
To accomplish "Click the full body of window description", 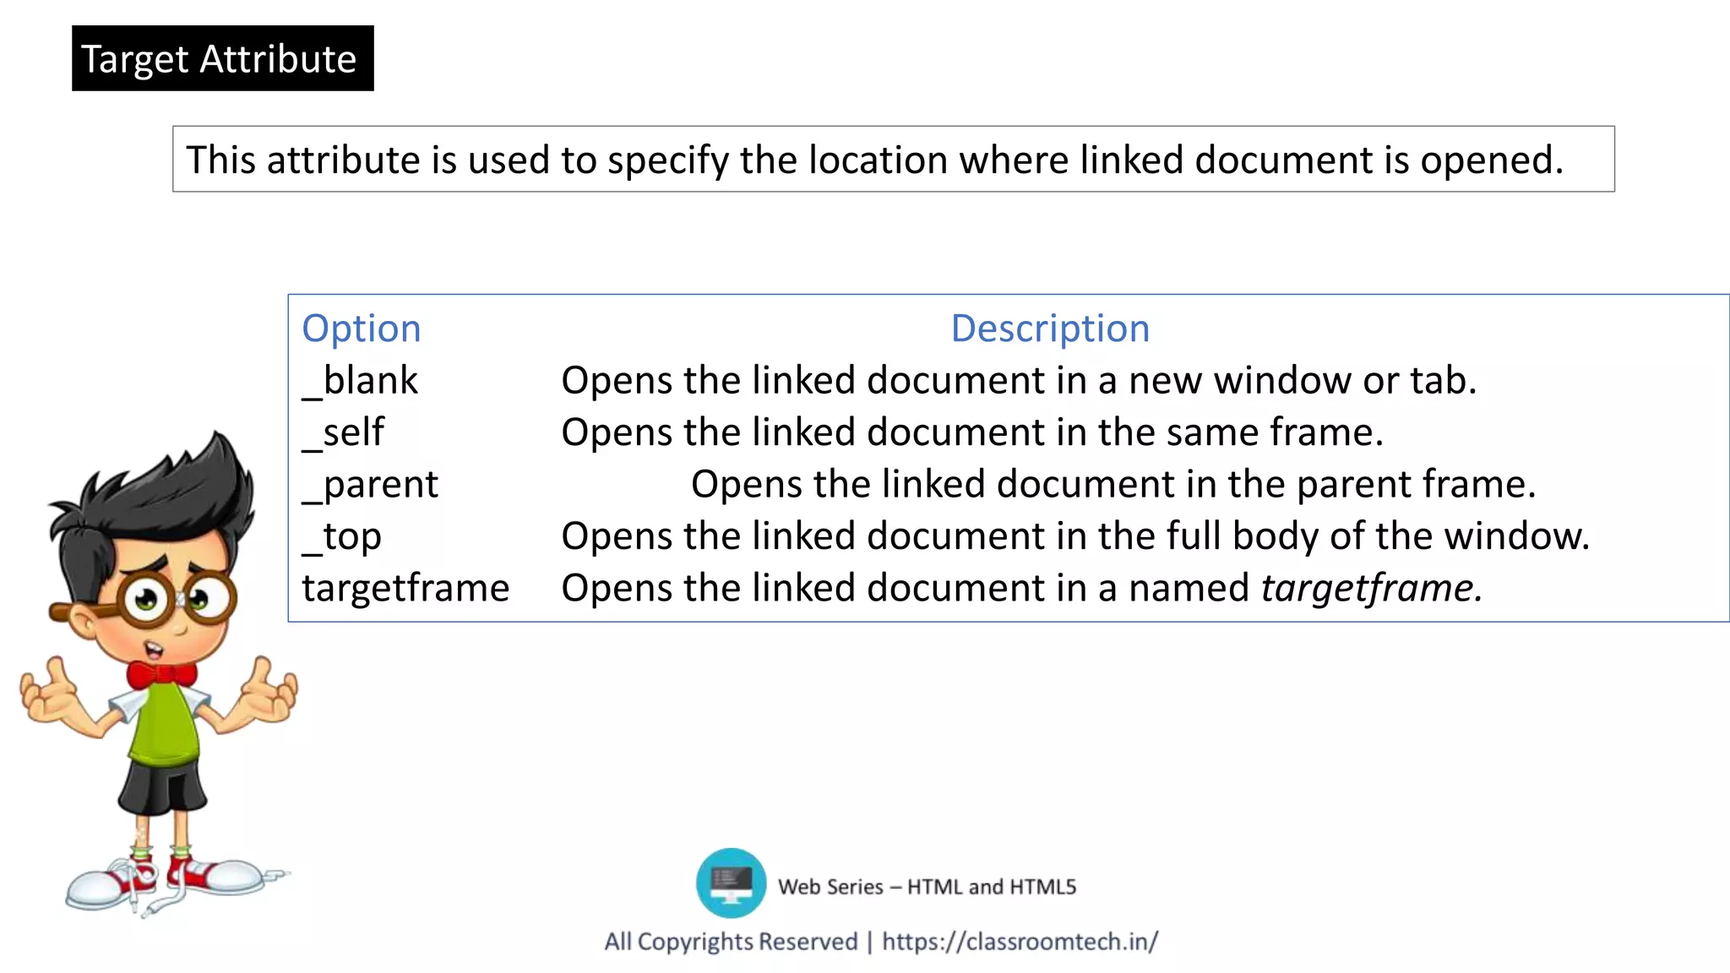I will point(1074,536).
